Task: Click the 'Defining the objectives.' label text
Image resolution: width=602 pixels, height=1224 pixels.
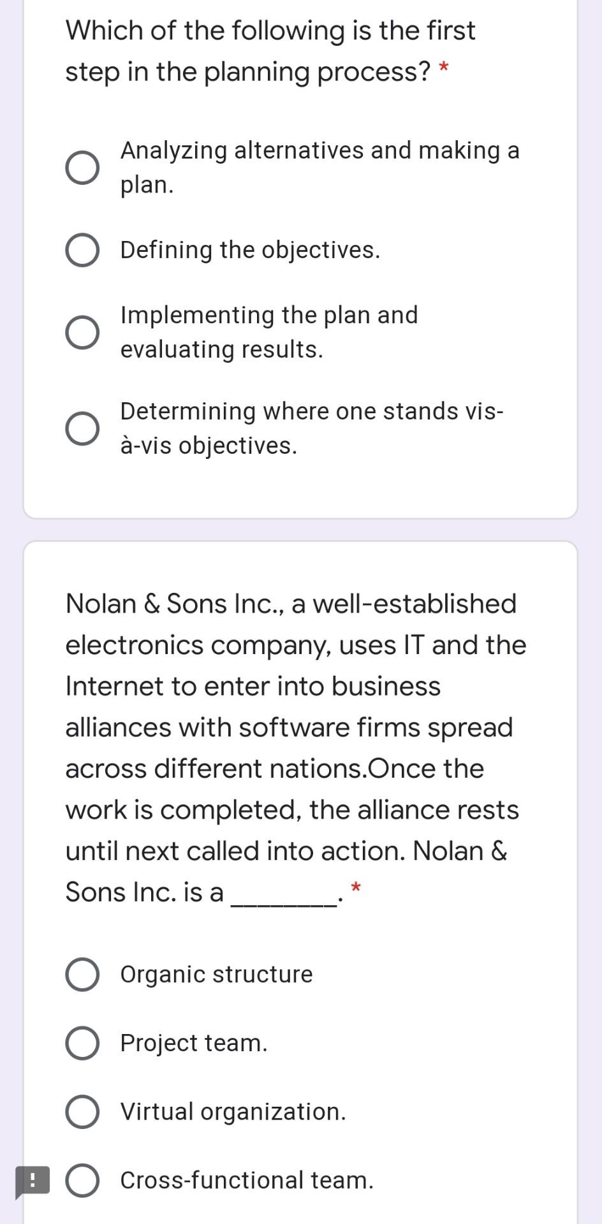Action: [x=251, y=250]
